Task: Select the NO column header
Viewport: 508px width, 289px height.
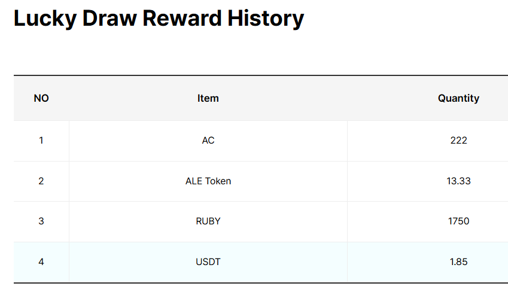Action: 41,98
